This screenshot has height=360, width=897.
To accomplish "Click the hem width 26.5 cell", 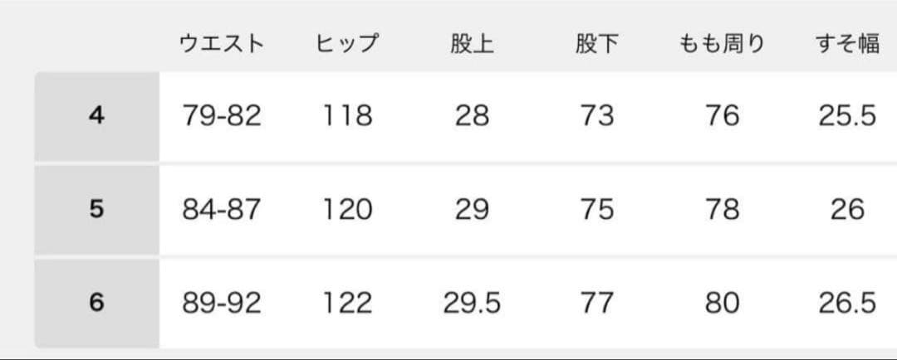I will point(847,303).
